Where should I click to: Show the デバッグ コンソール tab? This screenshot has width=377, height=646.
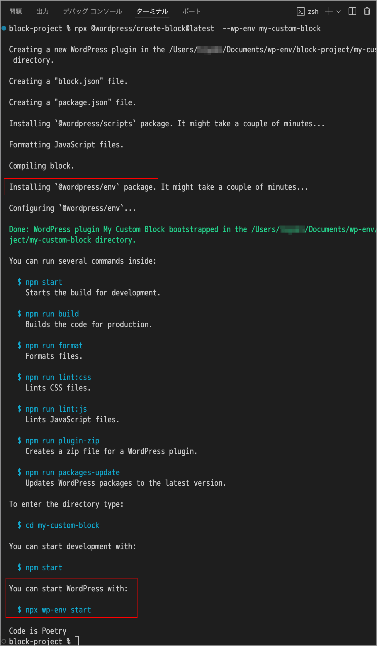click(x=93, y=11)
